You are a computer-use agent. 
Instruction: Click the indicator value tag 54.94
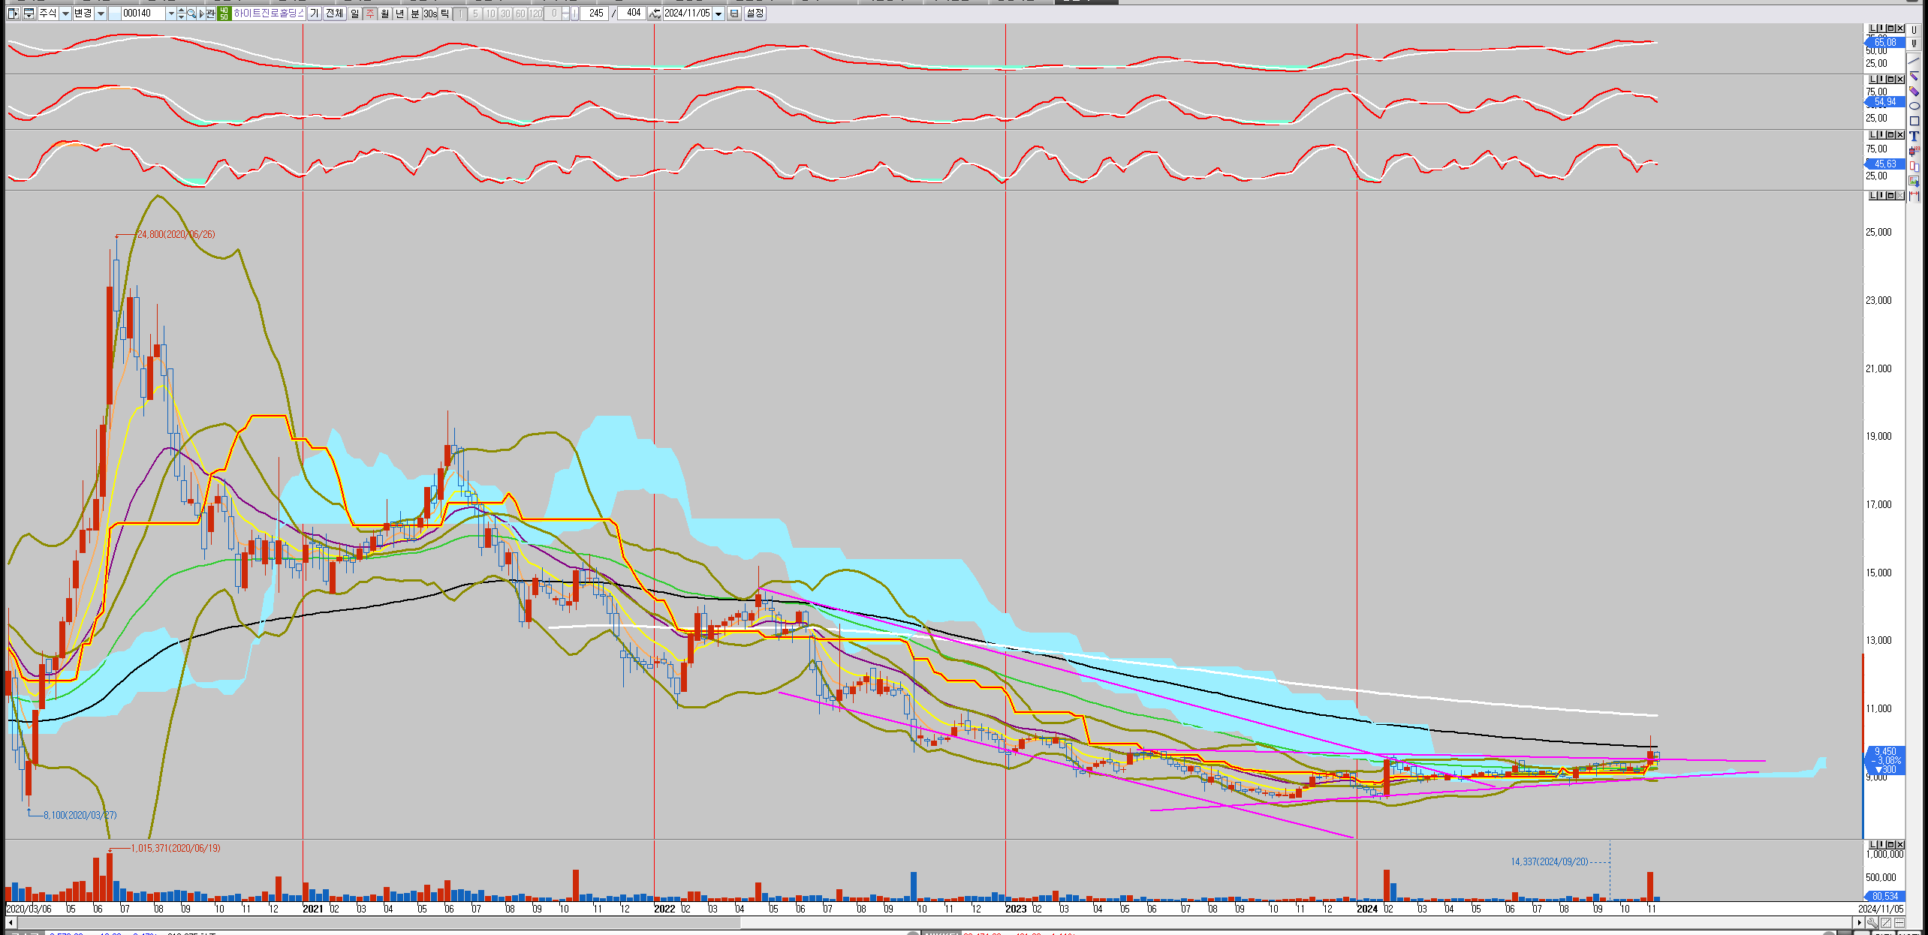click(1885, 101)
